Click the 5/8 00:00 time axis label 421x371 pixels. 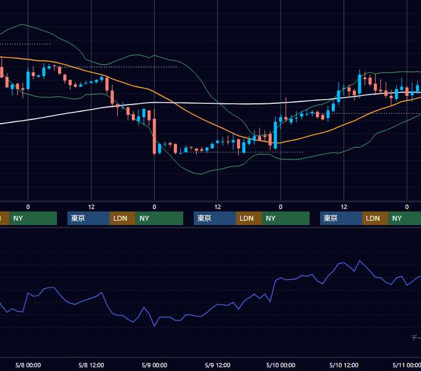(x=28, y=365)
